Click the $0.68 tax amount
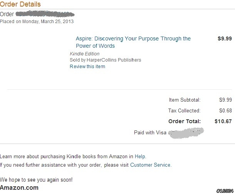235x194 pixels. [x=225, y=110]
